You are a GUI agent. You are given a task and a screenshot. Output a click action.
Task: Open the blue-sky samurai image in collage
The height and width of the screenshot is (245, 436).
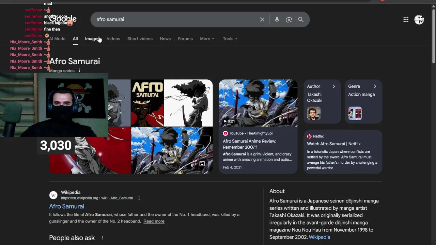point(172,151)
